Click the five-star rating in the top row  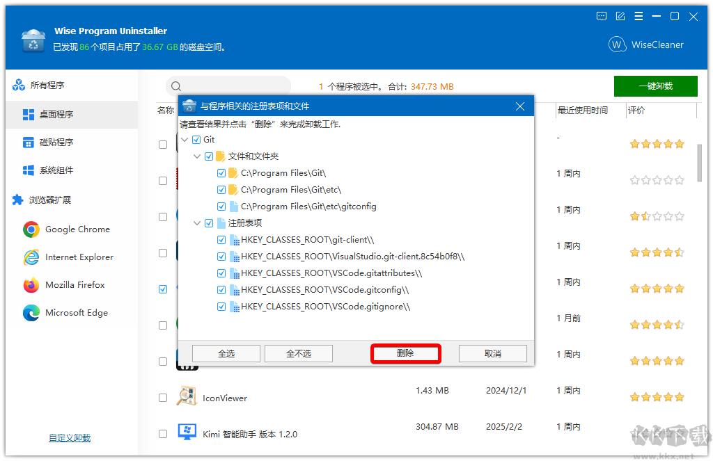click(x=657, y=145)
